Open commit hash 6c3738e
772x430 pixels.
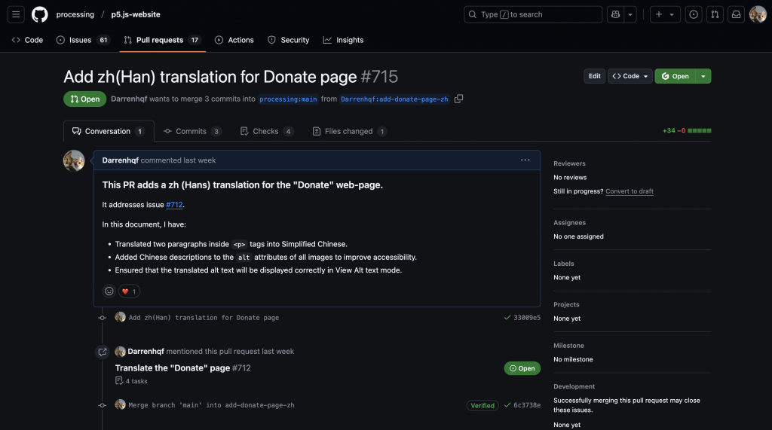click(x=527, y=405)
